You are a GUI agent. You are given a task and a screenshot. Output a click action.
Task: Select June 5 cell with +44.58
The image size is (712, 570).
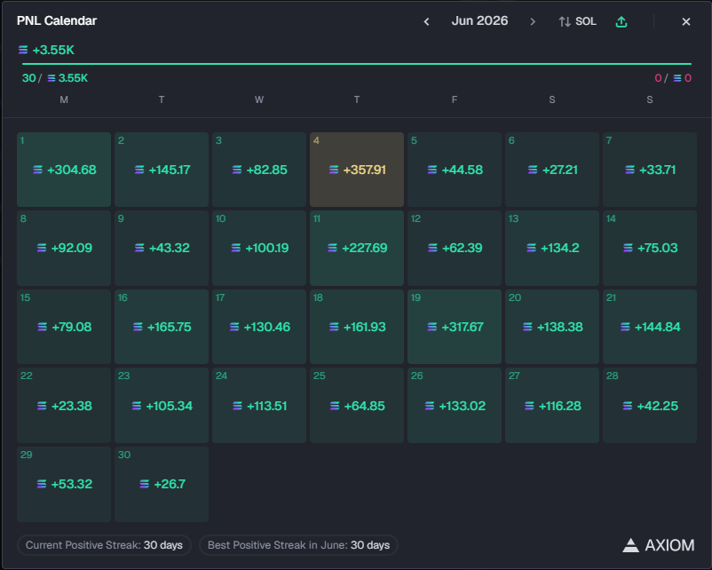click(x=455, y=170)
